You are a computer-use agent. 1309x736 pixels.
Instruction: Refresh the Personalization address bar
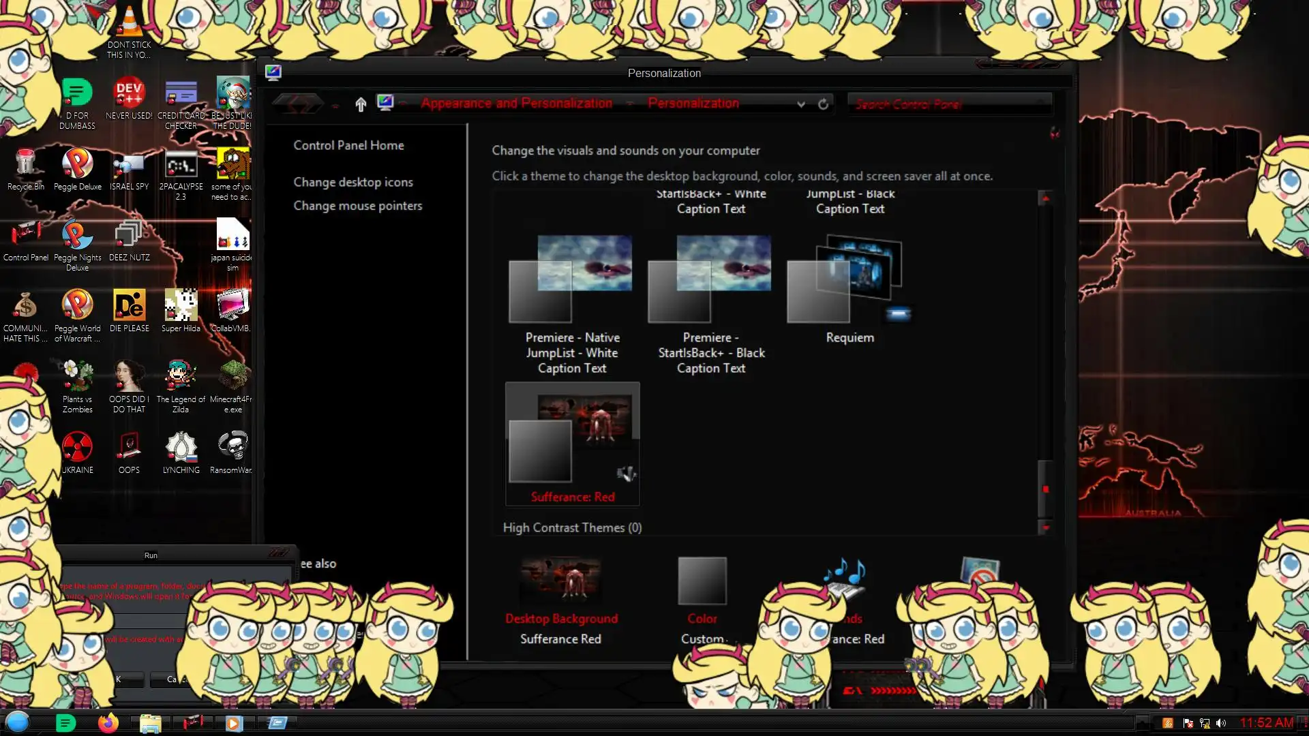(x=823, y=104)
